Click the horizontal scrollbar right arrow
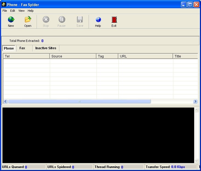This screenshot has width=201, height=171. (x=195, y=102)
